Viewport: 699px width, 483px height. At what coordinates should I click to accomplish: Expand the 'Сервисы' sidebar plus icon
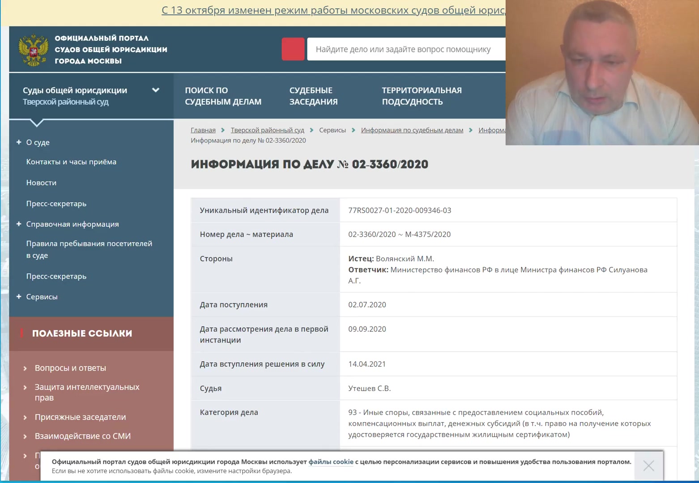[19, 297]
